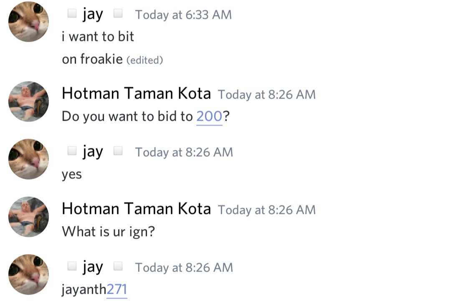Click jay's cat avatar beside jayanth271 message
Image resolution: width=451 pixels, height=308 pixels.
point(28,274)
